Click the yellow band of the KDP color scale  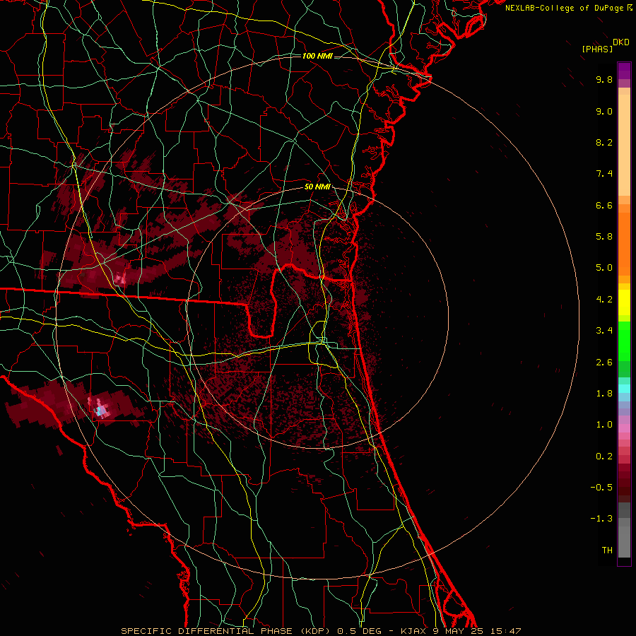[x=624, y=302]
